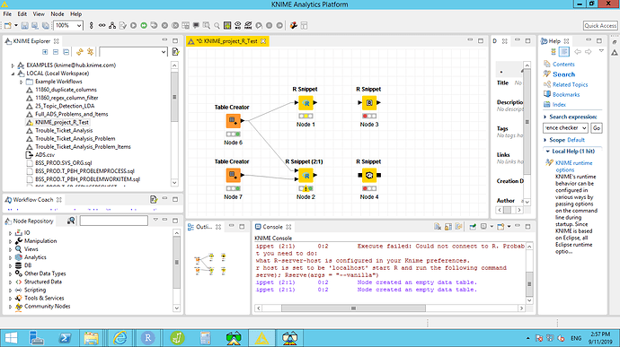This screenshot has height=347, width=620.
Task: Click the Save All toolbar icon
Action: (46, 25)
